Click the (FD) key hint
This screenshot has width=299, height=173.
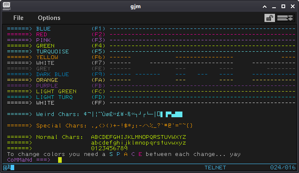click(x=98, y=97)
